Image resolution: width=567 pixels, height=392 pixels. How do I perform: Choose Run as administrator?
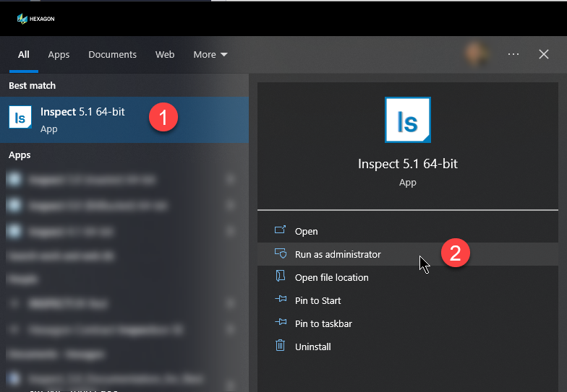pos(408,254)
